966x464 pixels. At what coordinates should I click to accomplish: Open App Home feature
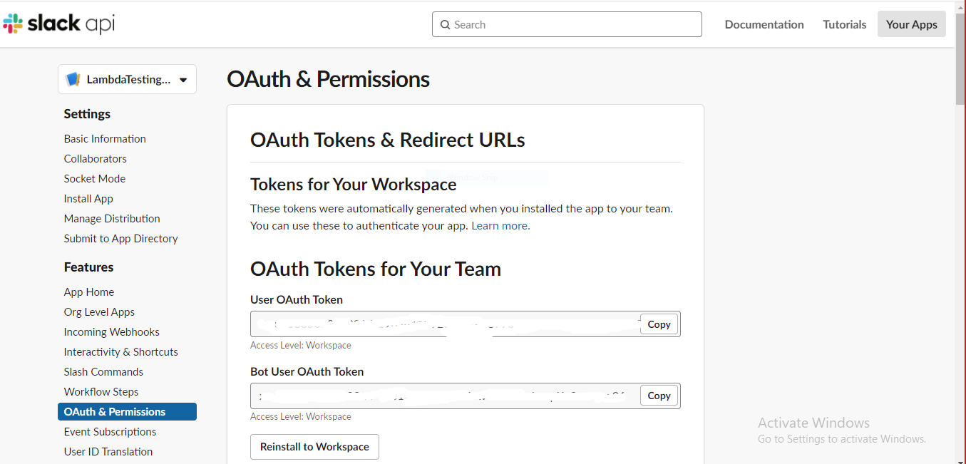[x=89, y=292]
